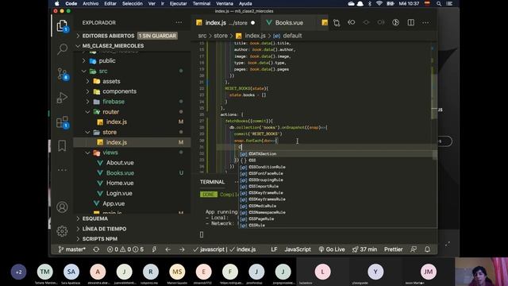The height and width of the screenshot is (286, 508).
Task: Open the Accounts icon in activity bar
Action: pyautogui.click(x=62, y=207)
